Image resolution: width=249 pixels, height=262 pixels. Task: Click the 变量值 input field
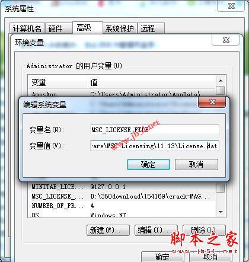tap(155, 146)
